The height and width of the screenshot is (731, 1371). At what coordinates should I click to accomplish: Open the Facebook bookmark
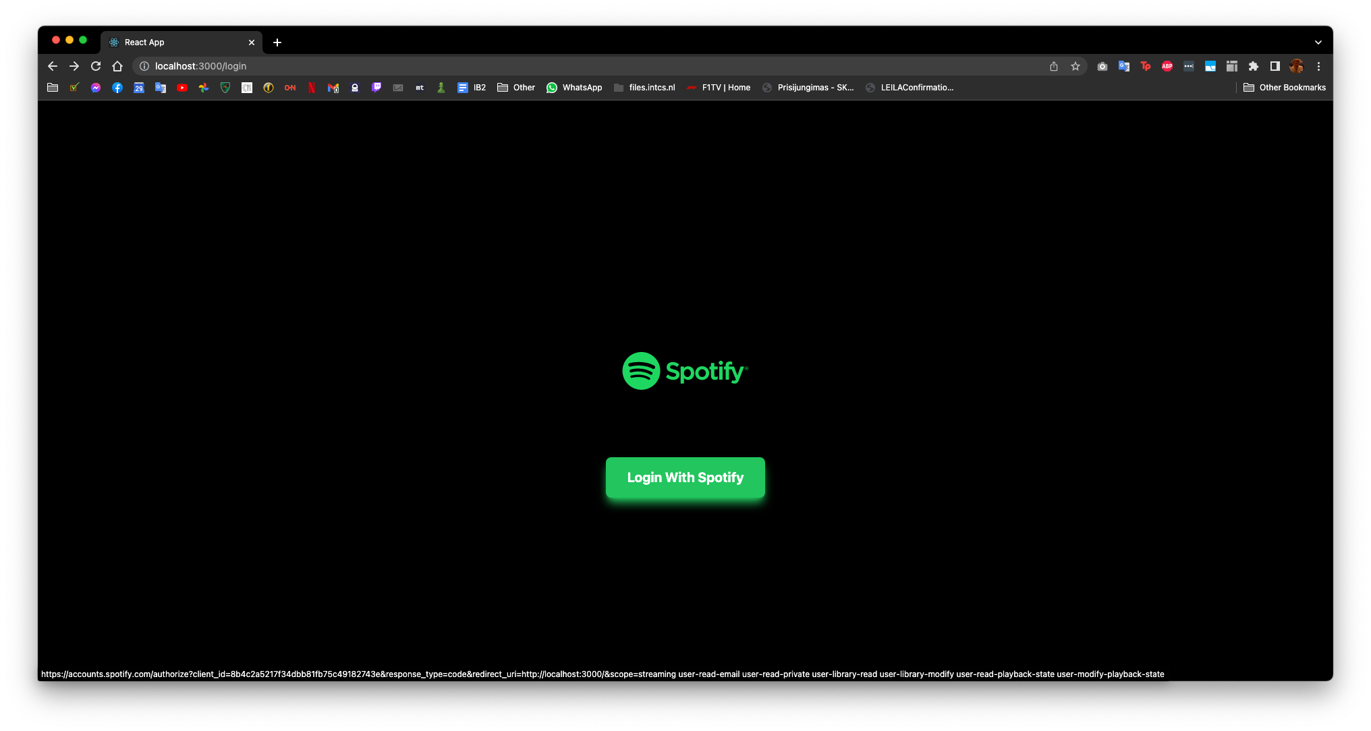coord(117,88)
